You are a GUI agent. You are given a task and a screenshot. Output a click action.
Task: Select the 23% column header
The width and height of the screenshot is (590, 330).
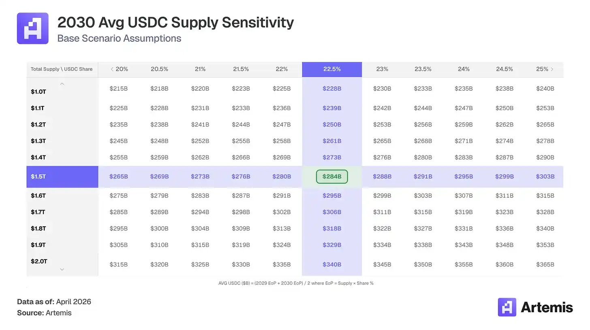coord(382,69)
